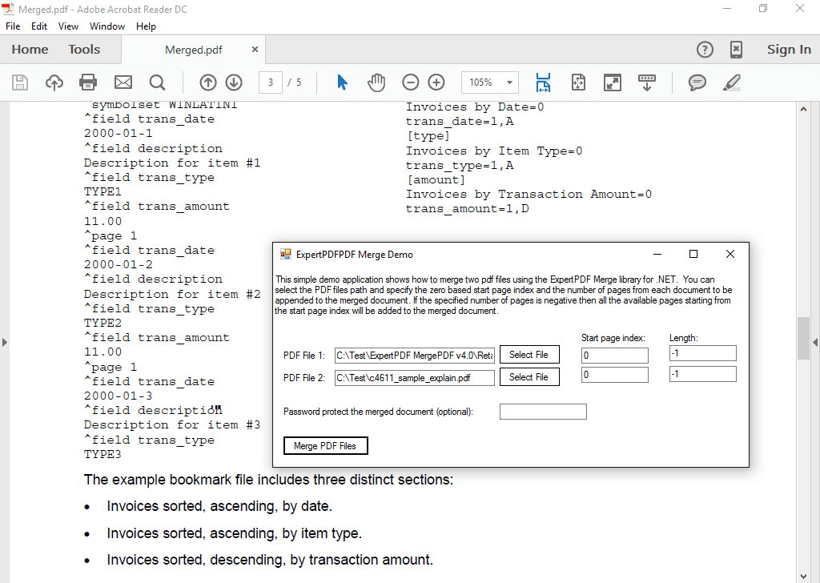The image size is (820, 583).
Task: Switch to the Home tab
Action: coord(30,50)
